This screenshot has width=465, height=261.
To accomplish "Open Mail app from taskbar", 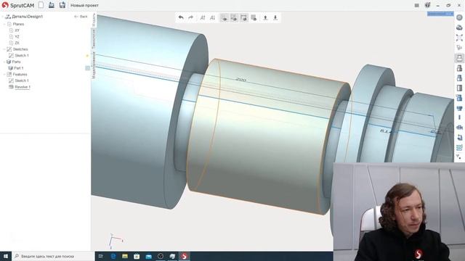I will pos(148,256).
